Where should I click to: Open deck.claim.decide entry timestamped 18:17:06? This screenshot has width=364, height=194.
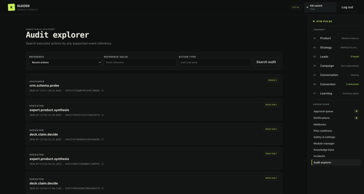154,183
